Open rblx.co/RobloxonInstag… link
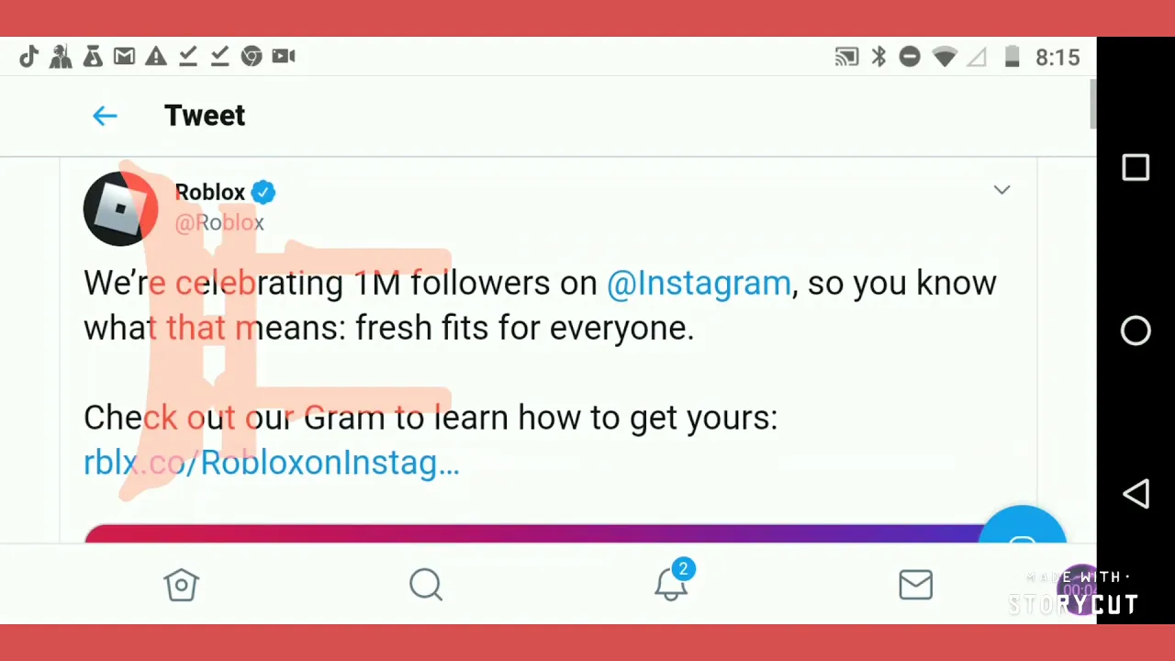This screenshot has height=661, width=1175. 271,462
